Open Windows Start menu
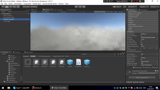Viewport: 160px width, 90px height. (x=3, y=88)
